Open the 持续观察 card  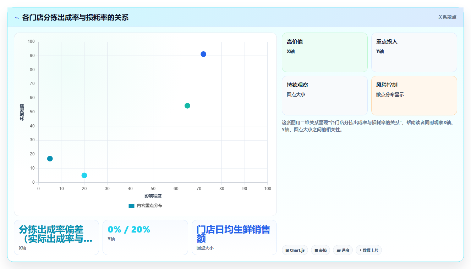(x=325, y=96)
